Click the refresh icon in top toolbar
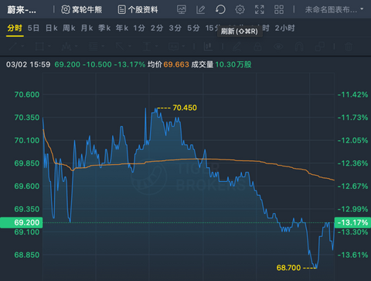Screen dimensions: 371x281 [220, 10]
